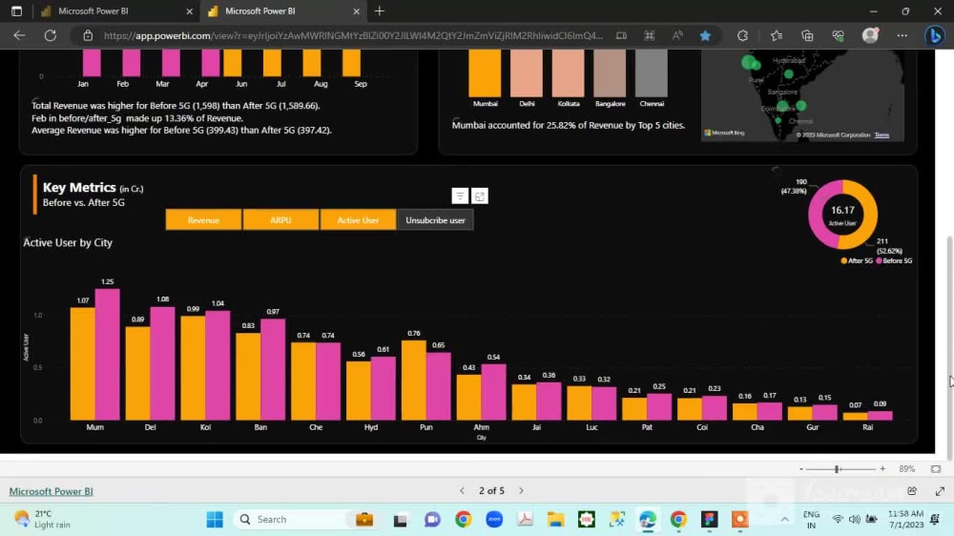Click the Before 5G legend swatch
Screen dimensions: 954x536
[x=880, y=261]
